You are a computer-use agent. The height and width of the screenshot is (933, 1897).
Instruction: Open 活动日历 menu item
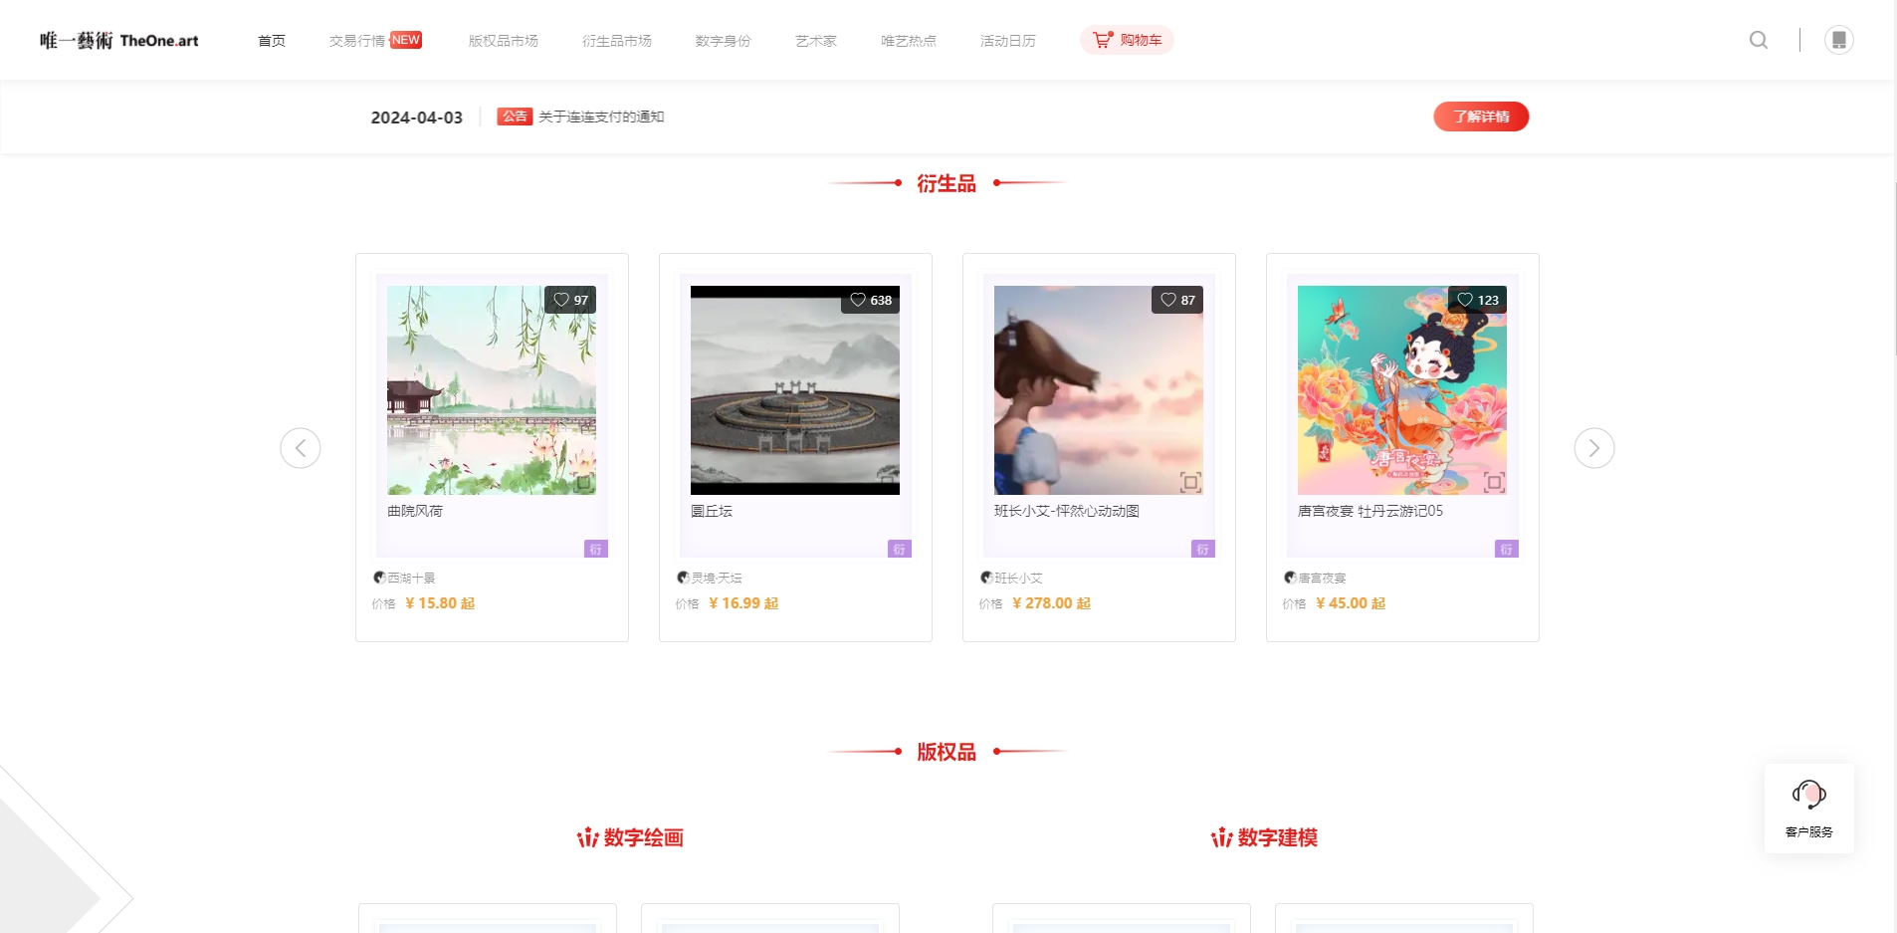click(1008, 41)
